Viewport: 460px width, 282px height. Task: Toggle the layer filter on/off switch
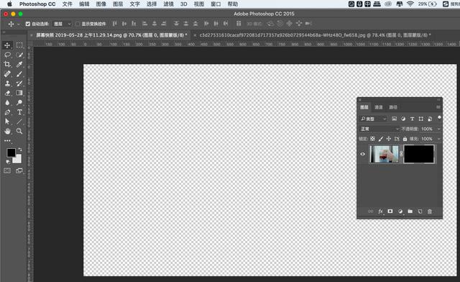[439, 118]
